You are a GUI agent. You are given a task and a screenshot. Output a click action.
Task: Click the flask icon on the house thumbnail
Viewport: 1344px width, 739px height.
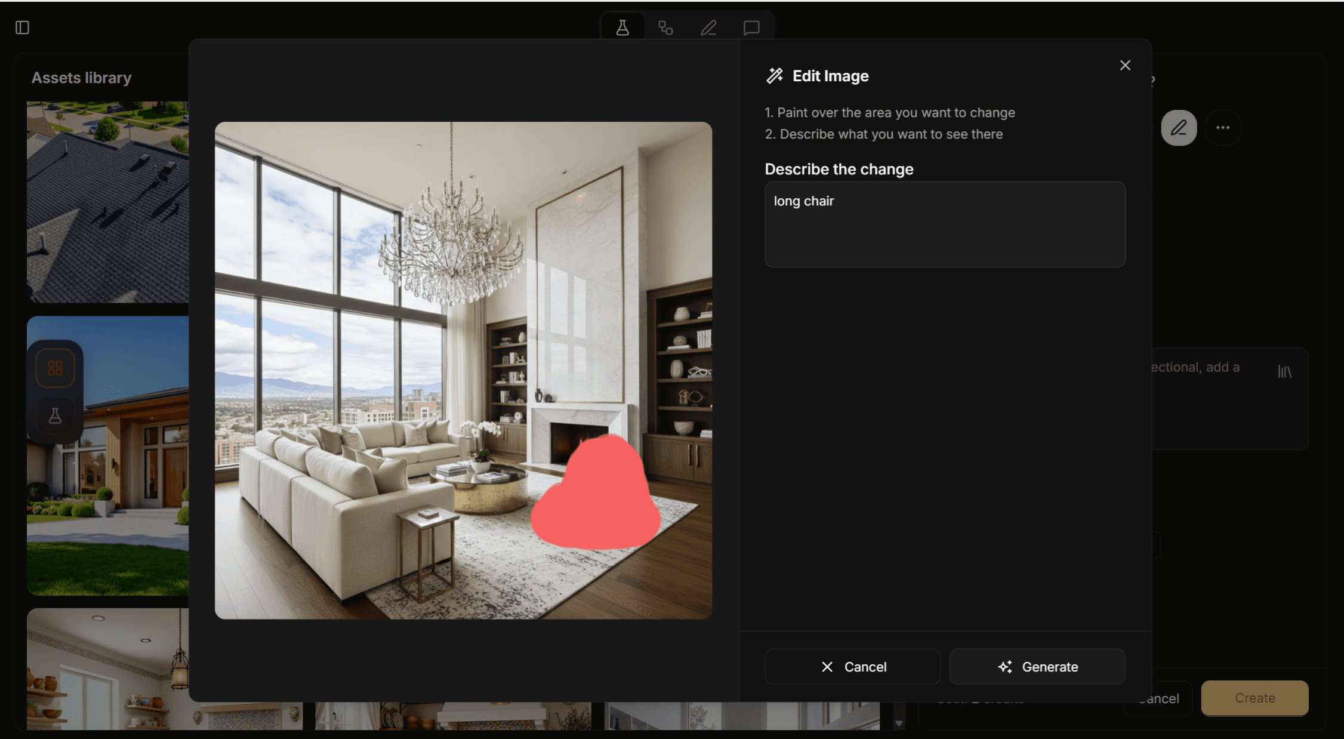pos(55,415)
